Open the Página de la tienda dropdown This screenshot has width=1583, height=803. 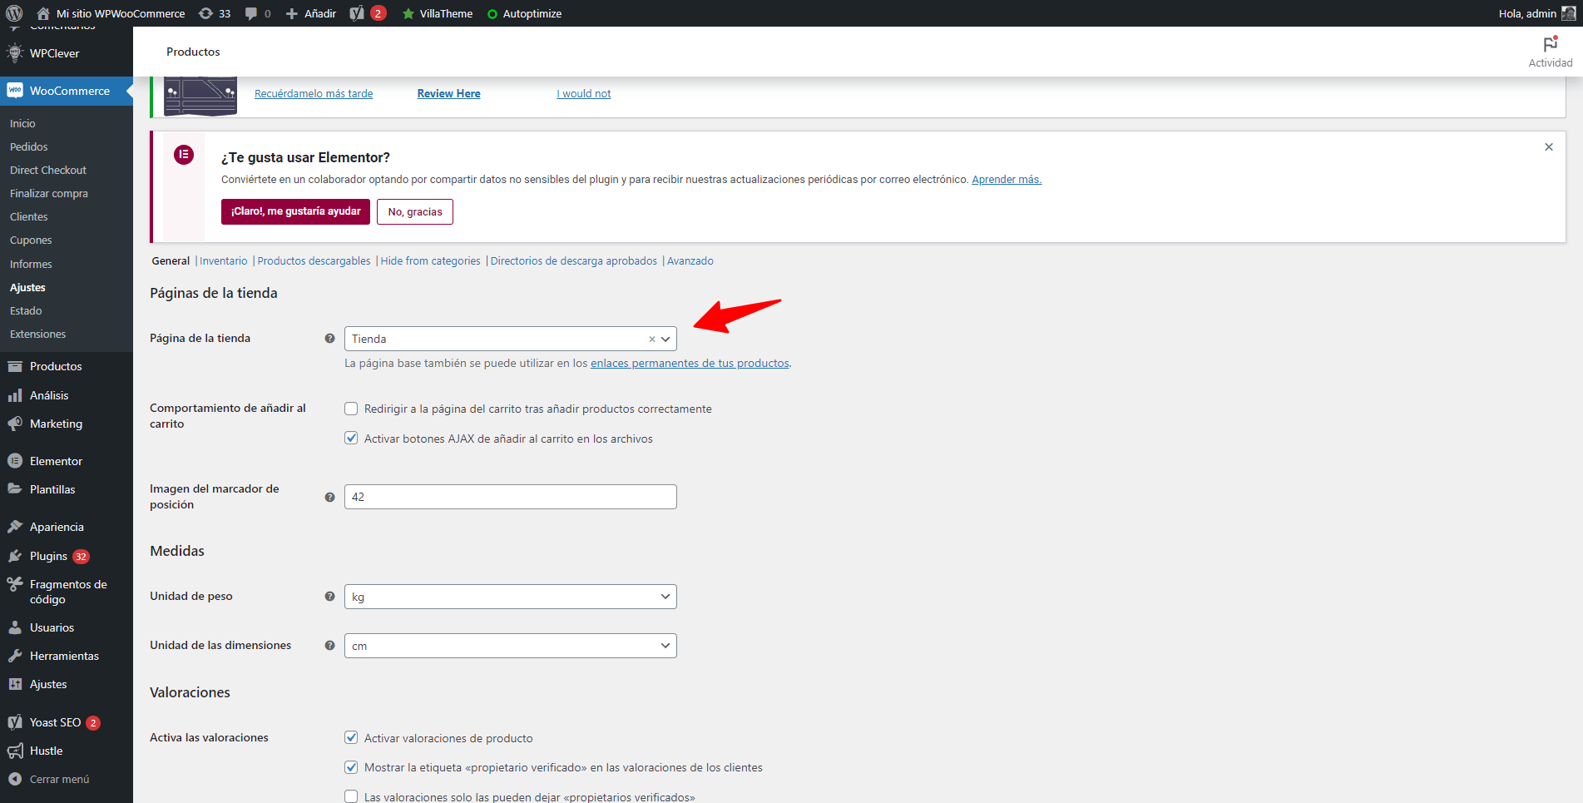click(510, 339)
